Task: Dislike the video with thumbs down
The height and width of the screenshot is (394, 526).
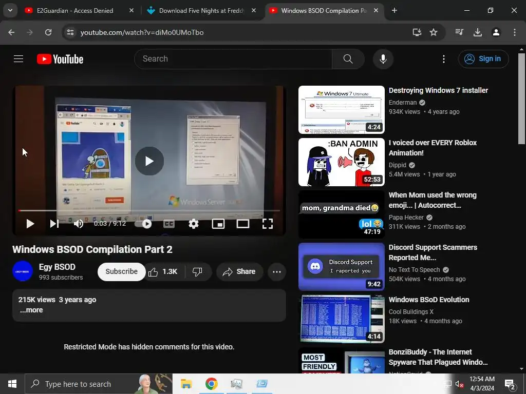Action: [198, 272]
